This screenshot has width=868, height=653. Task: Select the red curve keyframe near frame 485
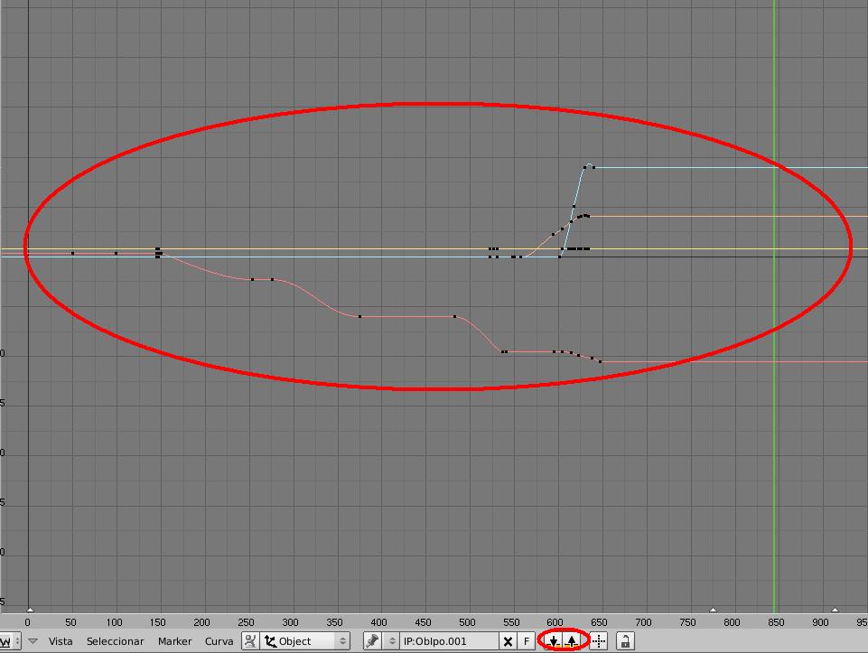pos(454,316)
